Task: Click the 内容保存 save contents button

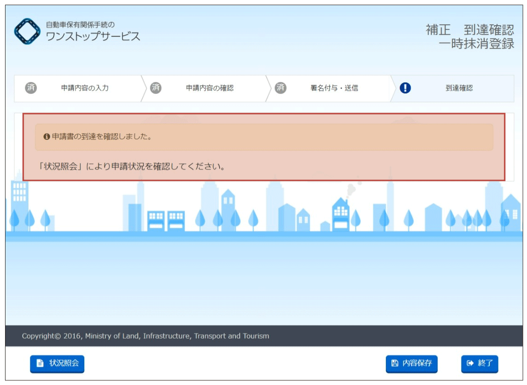Action: [x=412, y=363]
